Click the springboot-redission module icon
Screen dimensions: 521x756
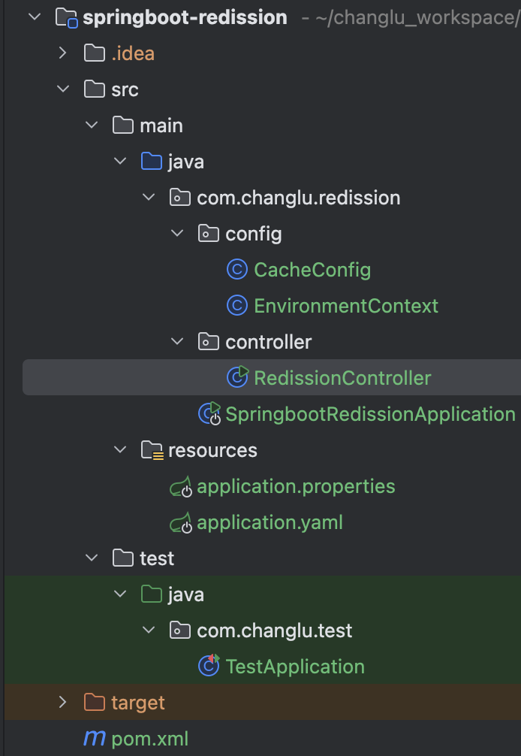click(67, 18)
